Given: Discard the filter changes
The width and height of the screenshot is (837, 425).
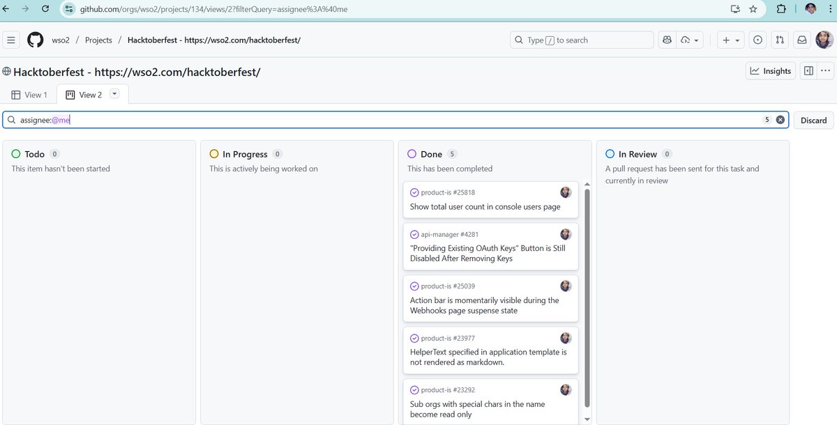Looking at the screenshot, I should [813, 120].
